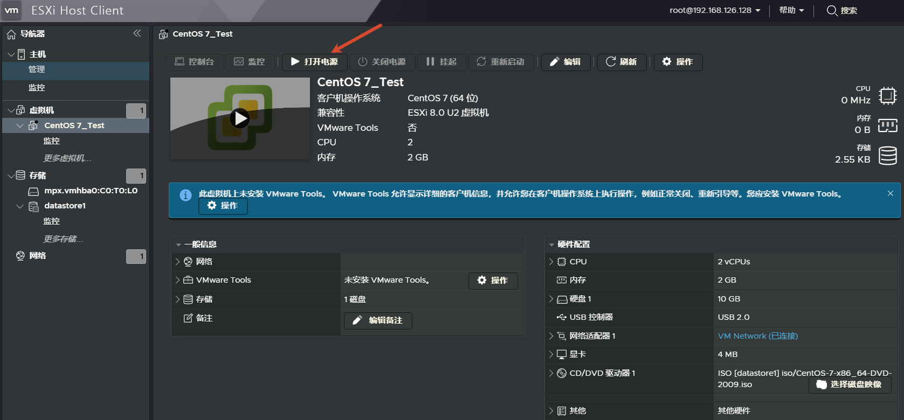Screen dimensions: 904x420
Task: Click the memory module icon at top right
Action: pos(887,125)
